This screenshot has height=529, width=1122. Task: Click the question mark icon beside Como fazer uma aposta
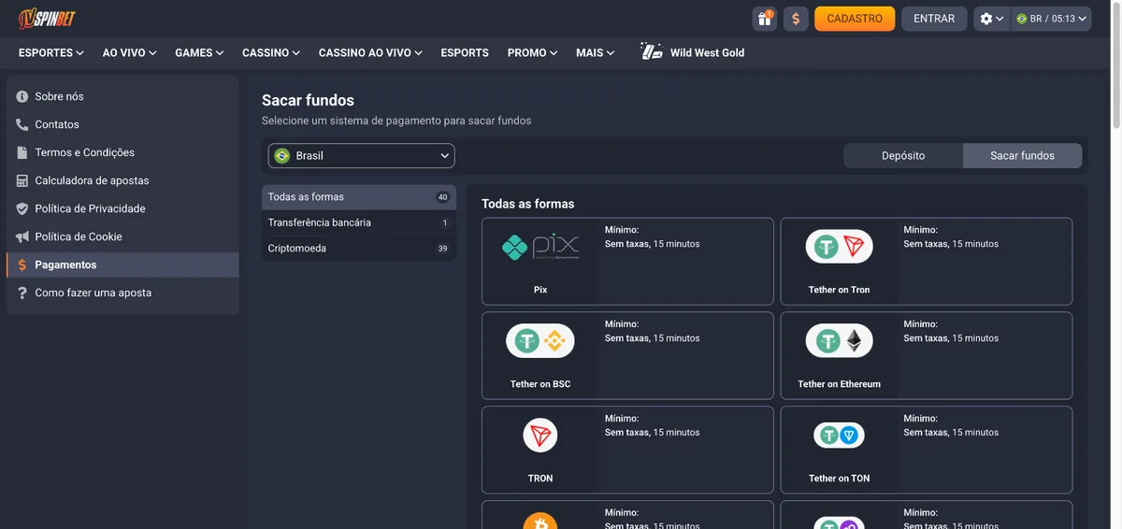(22, 293)
